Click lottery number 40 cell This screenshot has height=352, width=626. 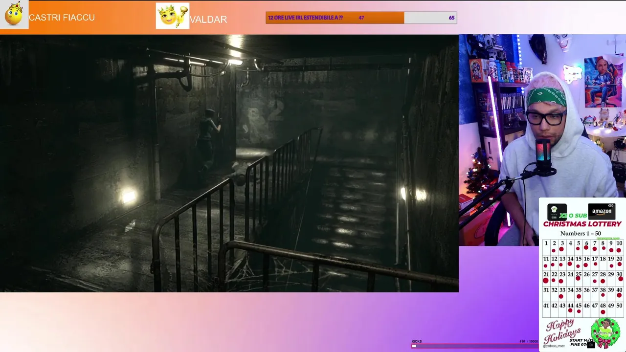(x=619, y=293)
